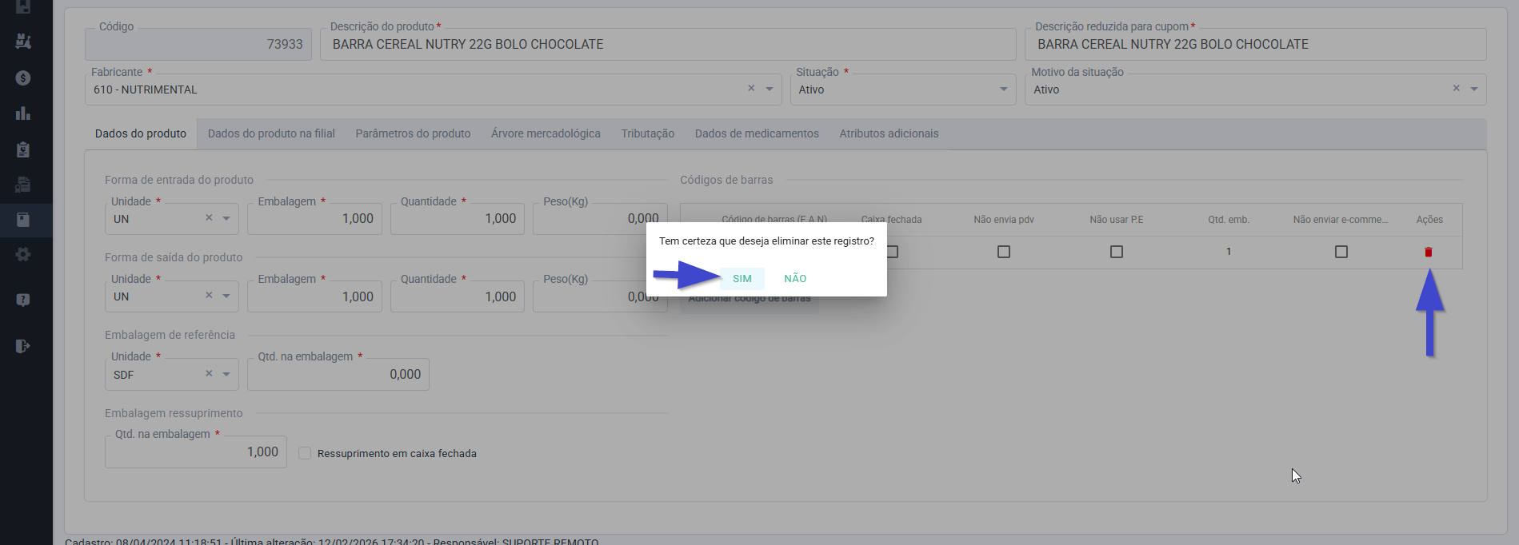Switch to the Árvore mercadológica tab
This screenshot has height=545, width=1519.
point(546,133)
